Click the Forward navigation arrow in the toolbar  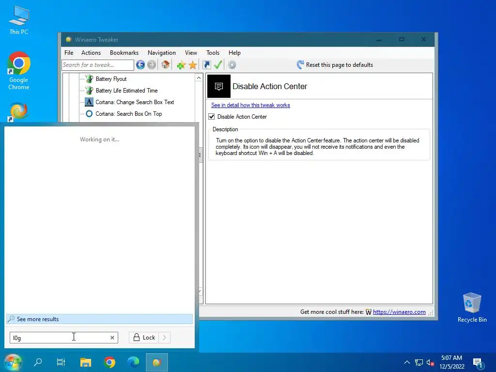click(152, 65)
